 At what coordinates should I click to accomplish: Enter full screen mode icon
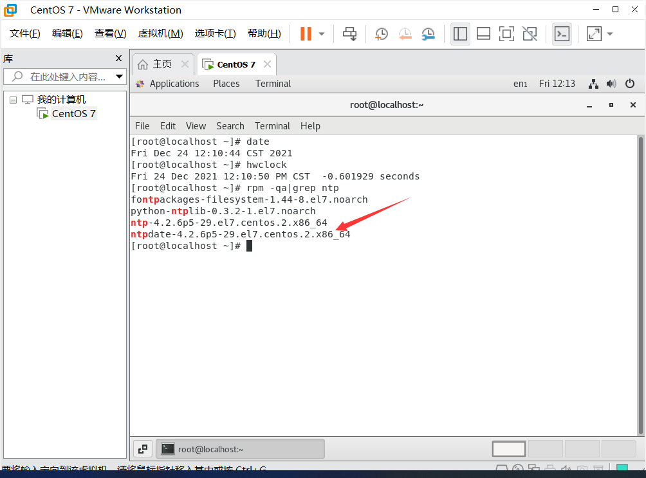[x=506, y=34]
